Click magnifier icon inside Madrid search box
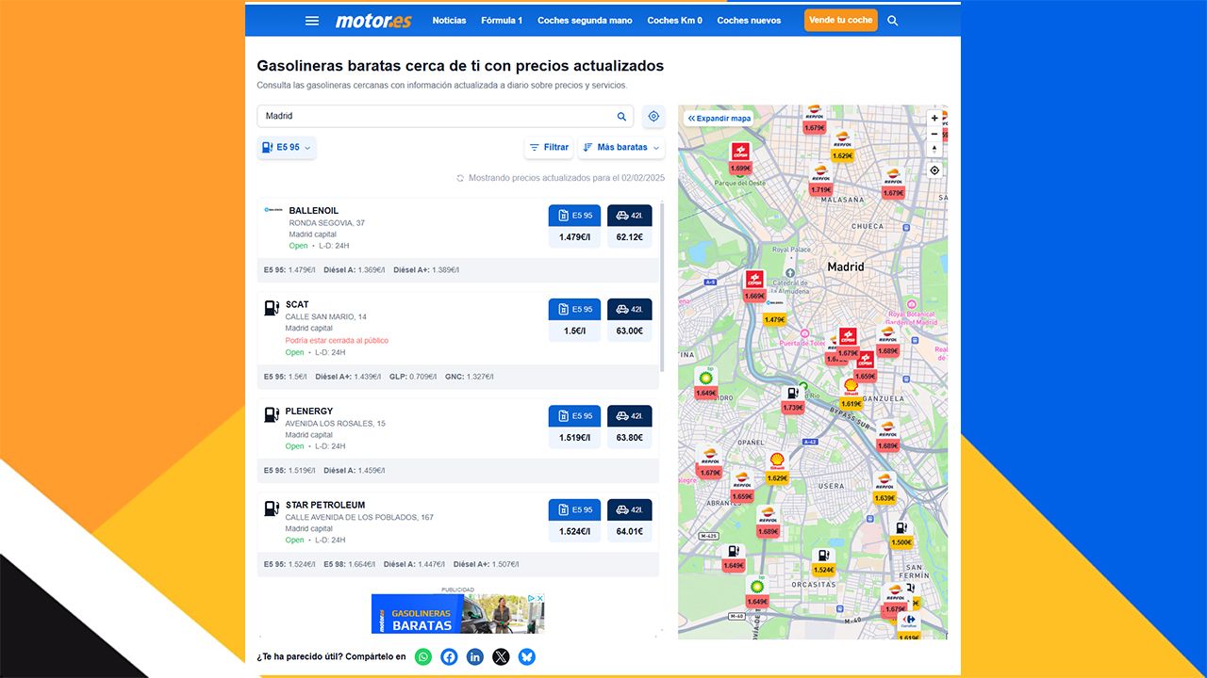This screenshot has width=1207, height=678. [621, 117]
